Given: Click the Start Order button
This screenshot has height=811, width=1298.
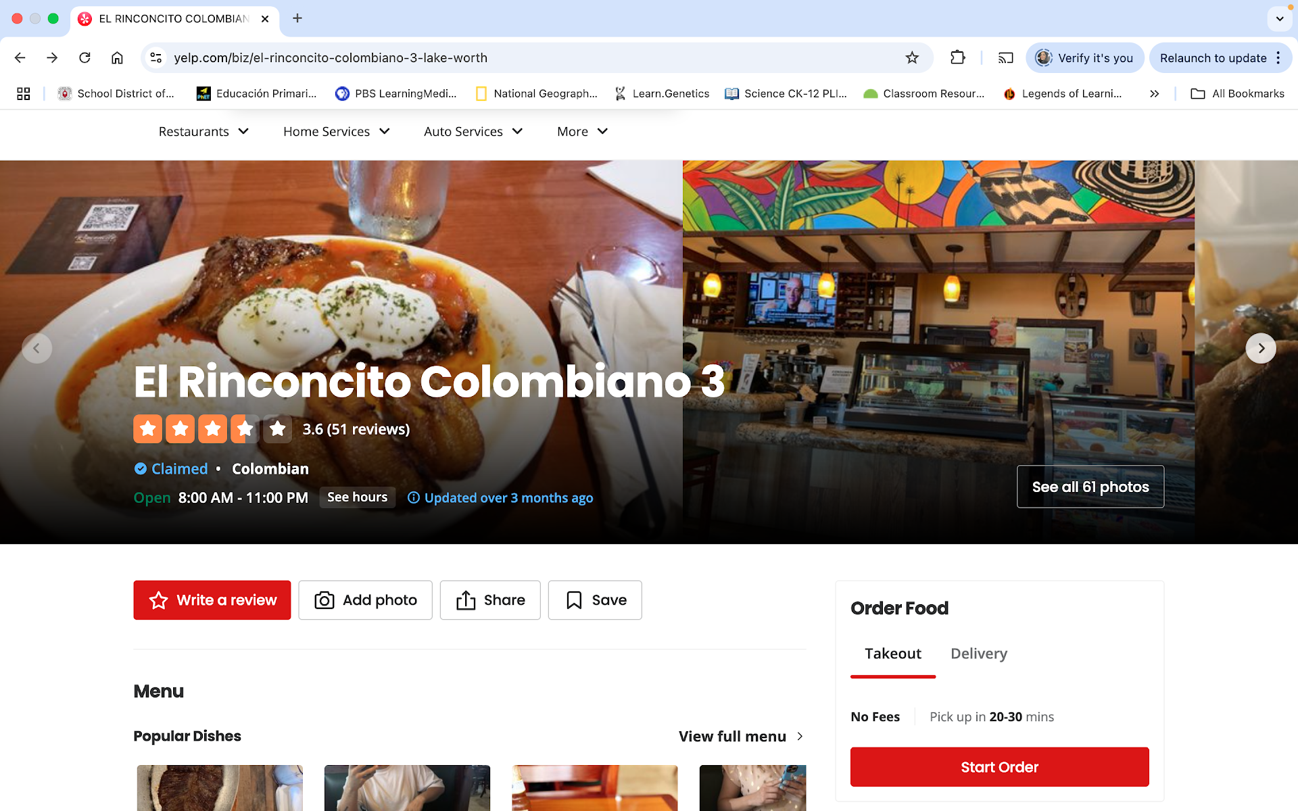Looking at the screenshot, I should [999, 766].
